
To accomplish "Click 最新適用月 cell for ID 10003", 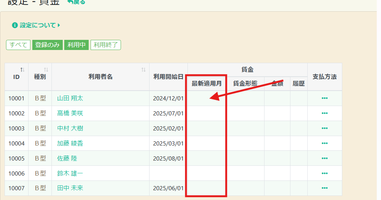I will point(207,128).
